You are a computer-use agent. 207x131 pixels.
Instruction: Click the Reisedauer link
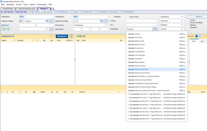5,25
